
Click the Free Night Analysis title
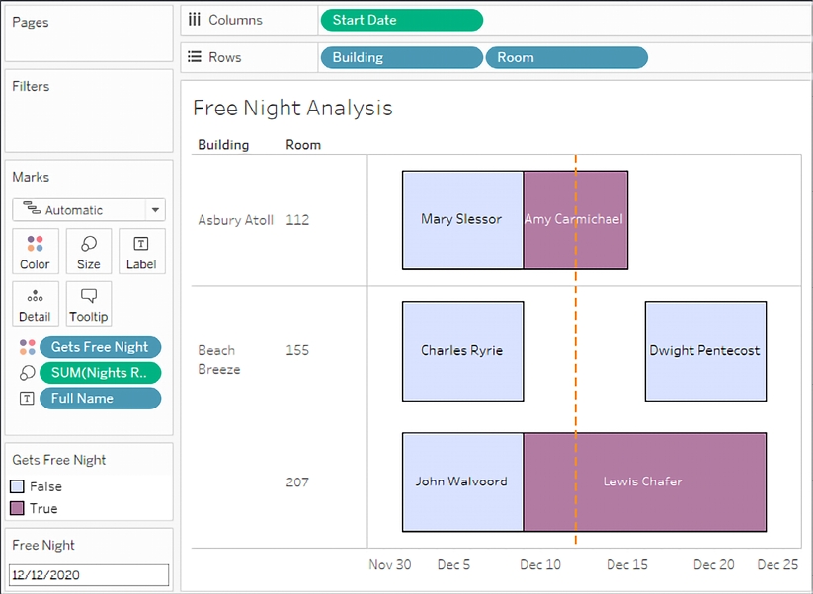tap(292, 109)
